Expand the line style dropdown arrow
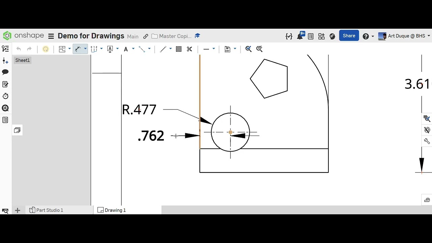 tap(213, 49)
